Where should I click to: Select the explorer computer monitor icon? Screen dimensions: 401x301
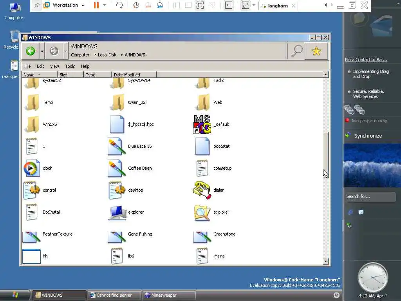117,213
